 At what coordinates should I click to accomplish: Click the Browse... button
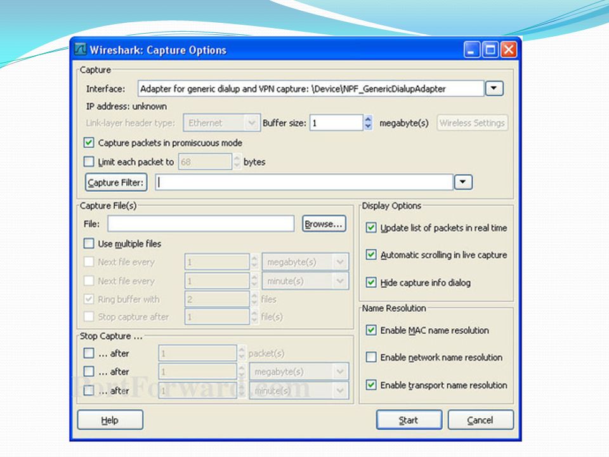[x=324, y=223]
